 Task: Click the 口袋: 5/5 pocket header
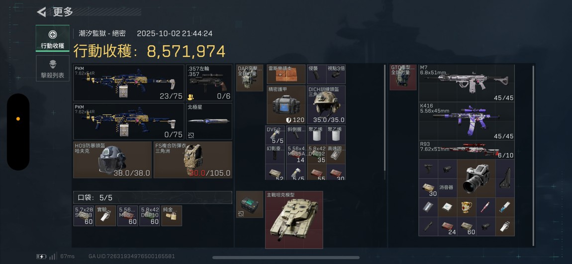point(153,198)
